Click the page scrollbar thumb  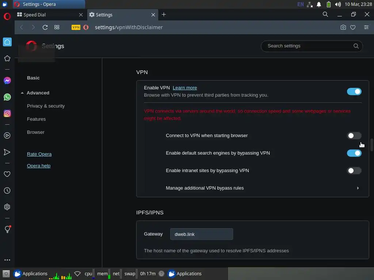tap(371, 144)
